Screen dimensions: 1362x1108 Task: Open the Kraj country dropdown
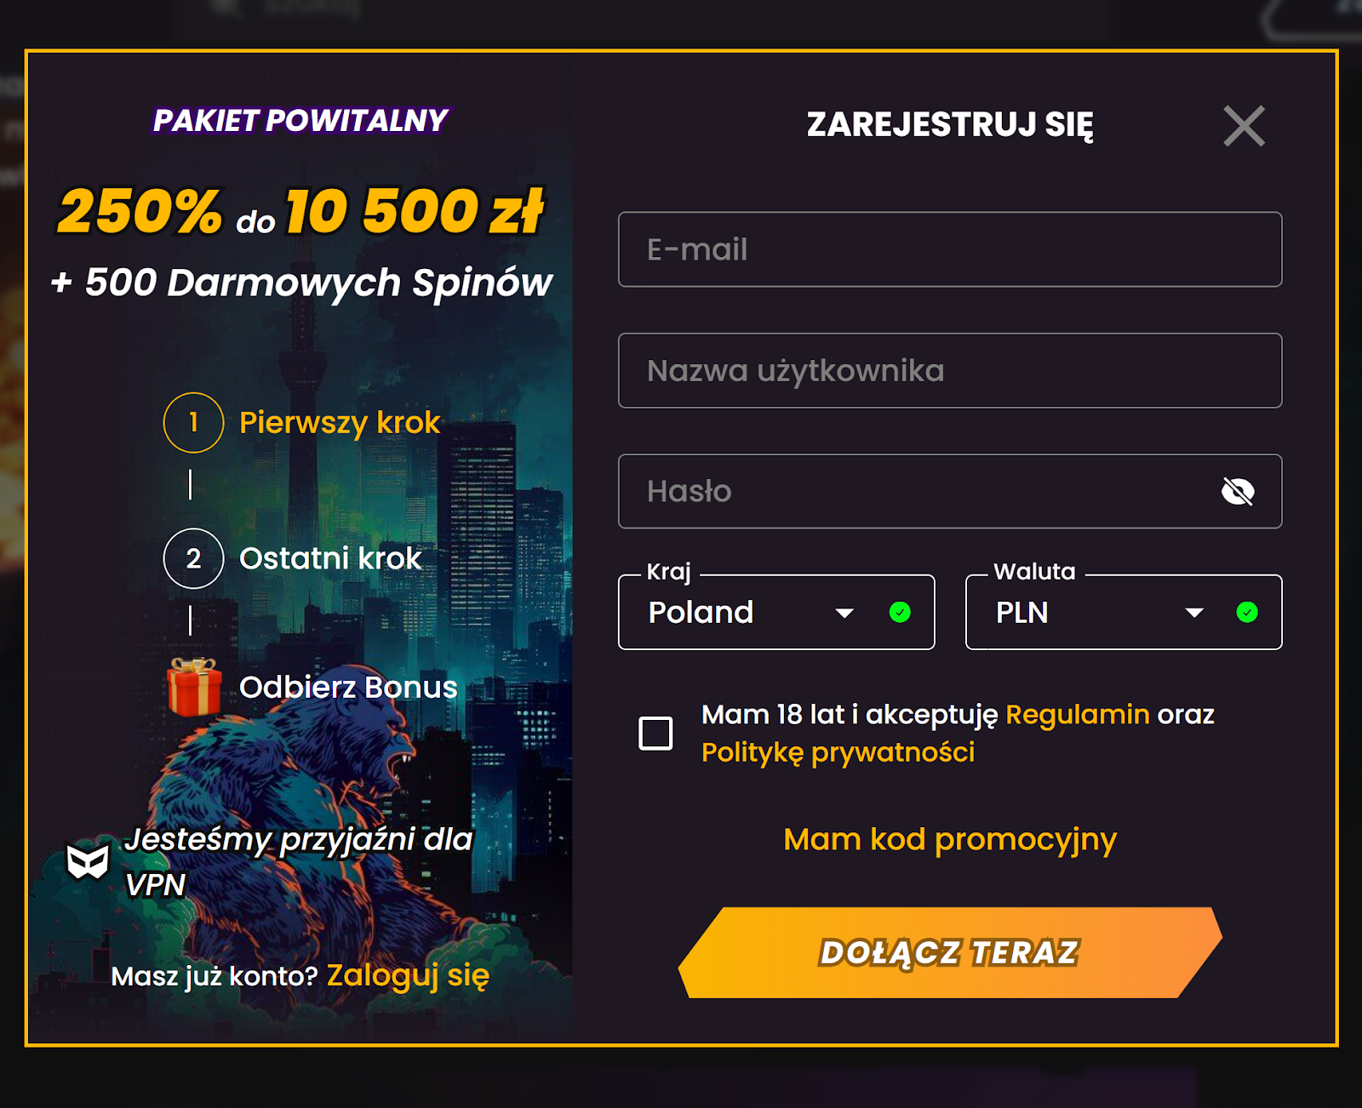pos(749,612)
